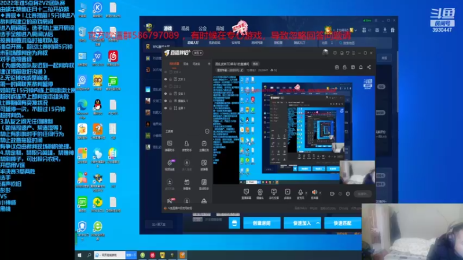Open the QQ penguin desktop icon

coord(97,107)
